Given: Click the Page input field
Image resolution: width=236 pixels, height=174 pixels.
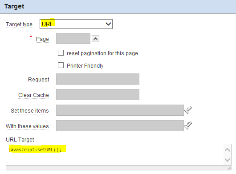Looking at the screenshot, I should (73, 39).
